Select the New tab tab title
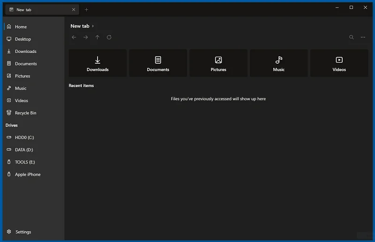The height and width of the screenshot is (242, 375). point(24,10)
